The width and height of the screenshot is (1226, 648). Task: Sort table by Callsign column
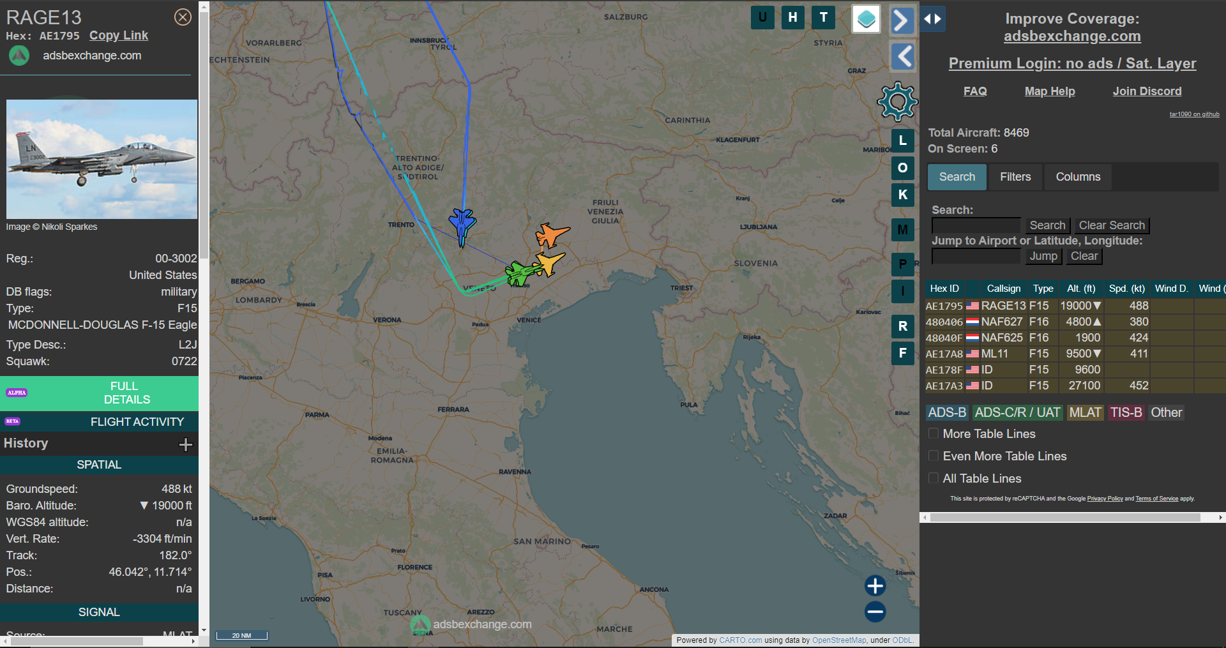pyautogui.click(x=1003, y=289)
